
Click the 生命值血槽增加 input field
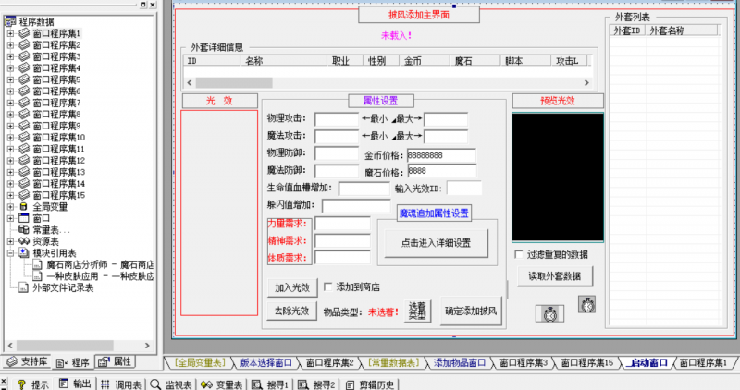(x=364, y=189)
